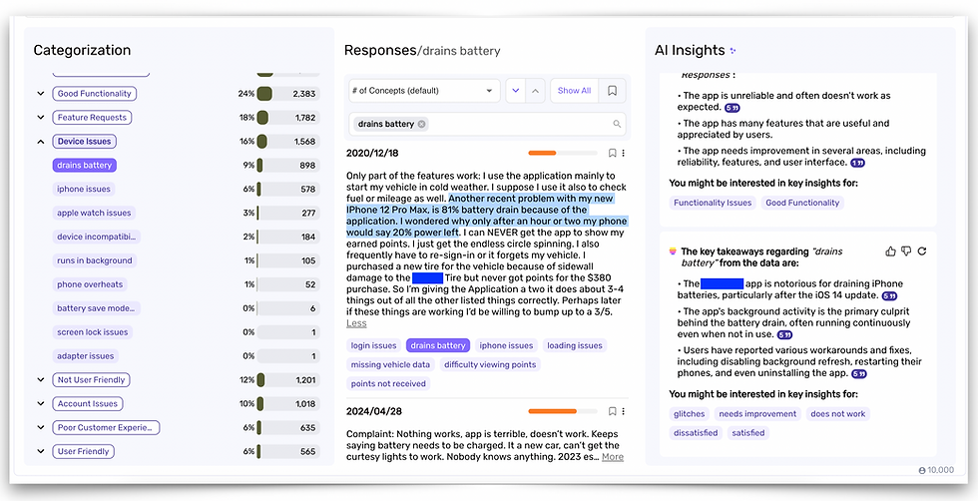Sort responses ascending with up arrow
The image size is (978, 501).
coord(535,91)
